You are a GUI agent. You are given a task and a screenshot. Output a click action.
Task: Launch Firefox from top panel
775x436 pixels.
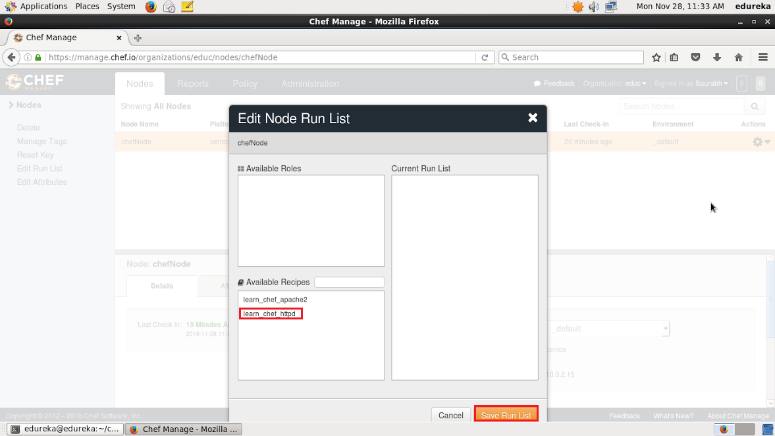(x=151, y=7)
